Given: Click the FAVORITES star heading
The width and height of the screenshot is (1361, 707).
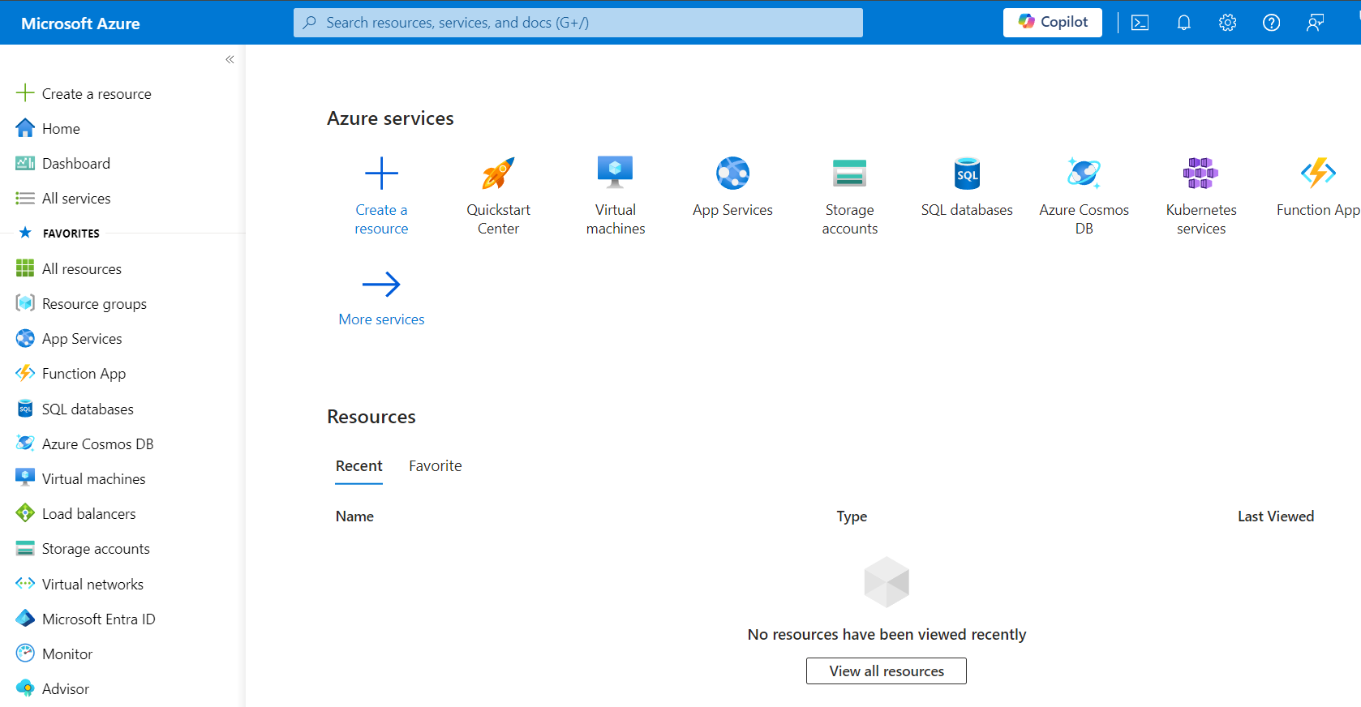Looking at the screenshot, I should (58, 233).
